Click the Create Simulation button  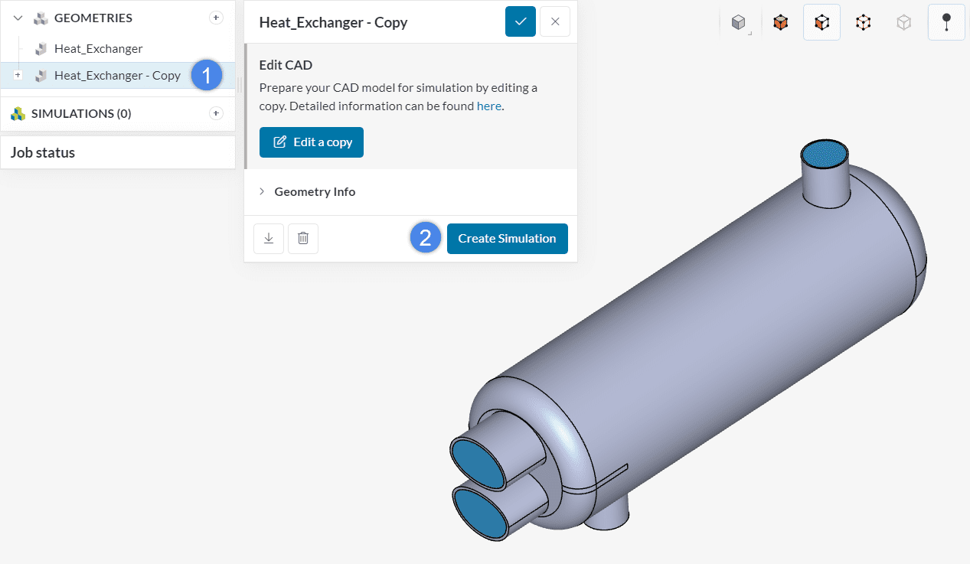pos(507,239)
